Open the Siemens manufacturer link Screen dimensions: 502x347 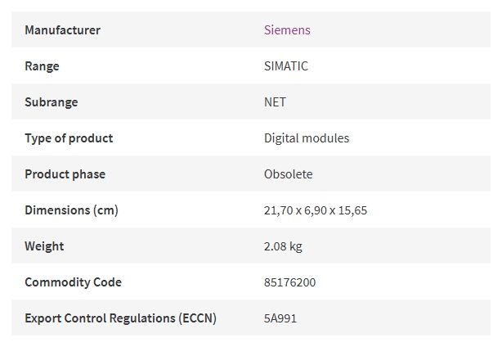click(287, 29)
